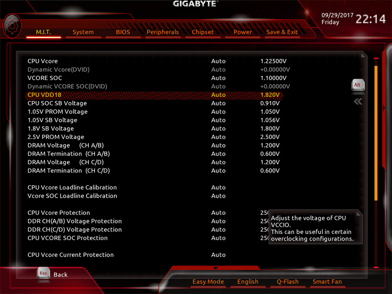Select the CPU VDD18 voltage value

[270, 95]
